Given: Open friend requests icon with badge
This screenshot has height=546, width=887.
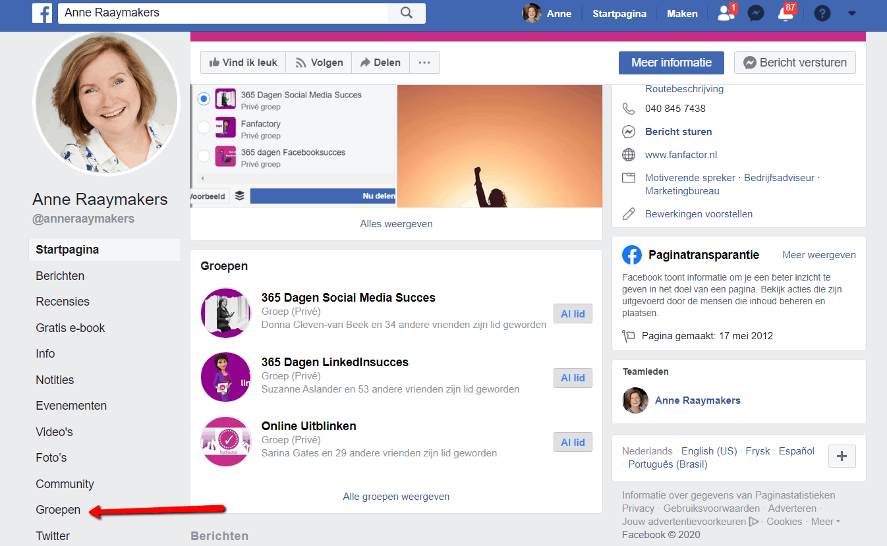Looking at the screenshot, I should pyautogui.click(x=726, y=13).
